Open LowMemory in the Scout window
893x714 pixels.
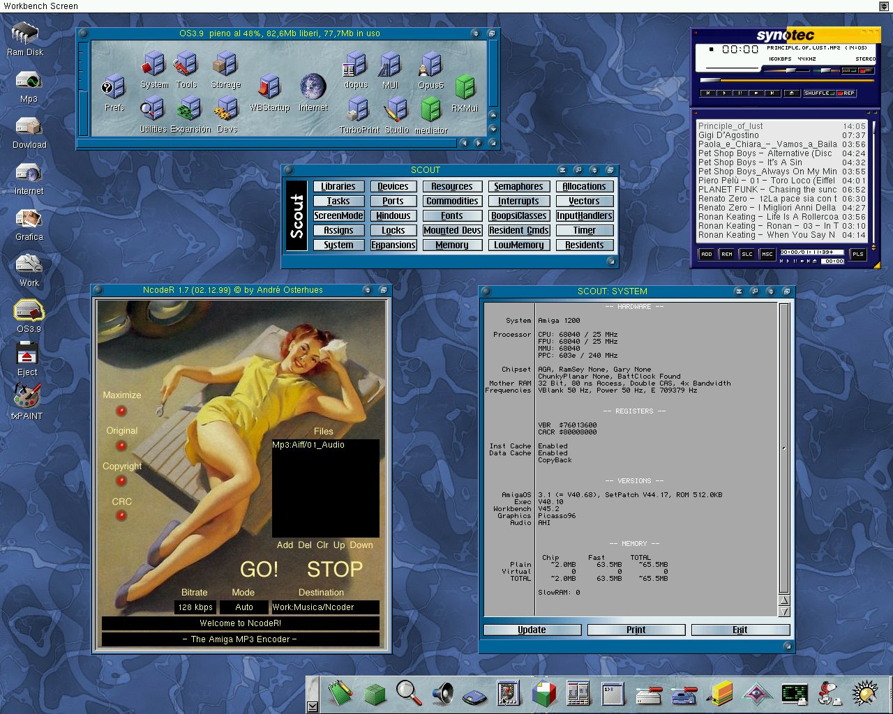518,245
